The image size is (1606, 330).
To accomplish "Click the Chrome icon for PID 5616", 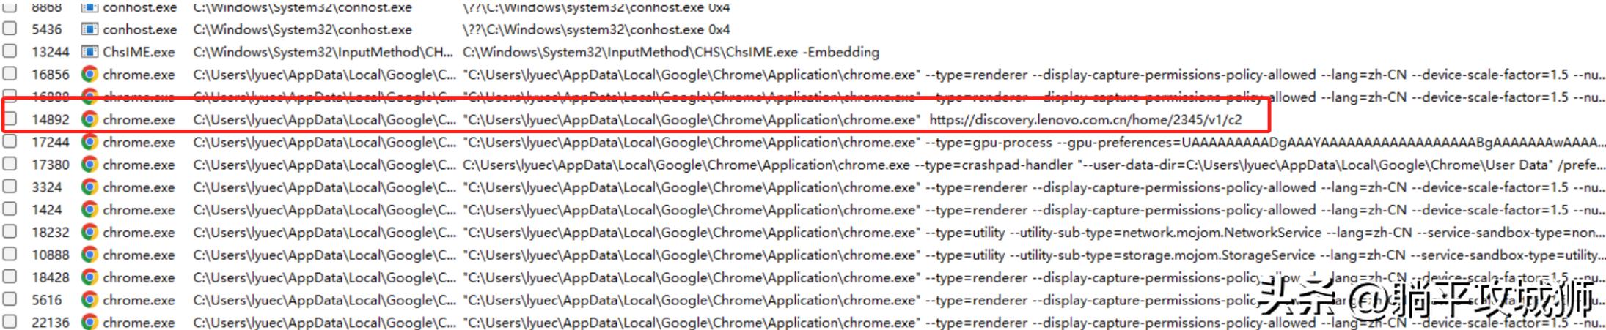I will pyautogui.click(x=89, y=300).
